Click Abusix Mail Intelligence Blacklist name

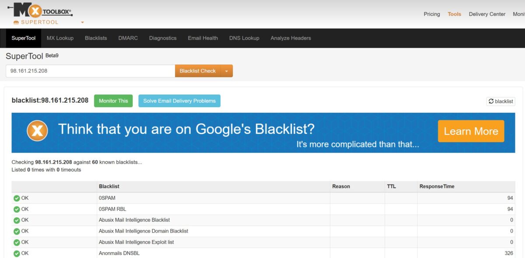(x=134, y=220)
